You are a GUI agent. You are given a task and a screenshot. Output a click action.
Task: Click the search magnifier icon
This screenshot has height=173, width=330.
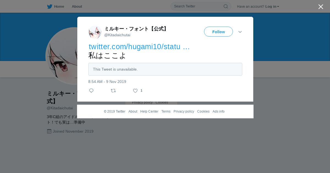(226, 6)
